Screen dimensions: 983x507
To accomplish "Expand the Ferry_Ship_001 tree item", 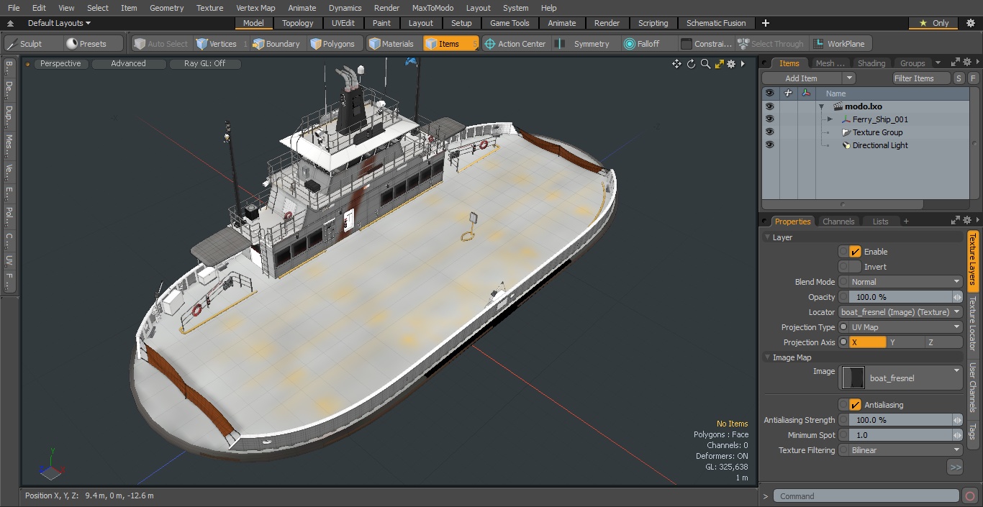I will click(830, 119).
